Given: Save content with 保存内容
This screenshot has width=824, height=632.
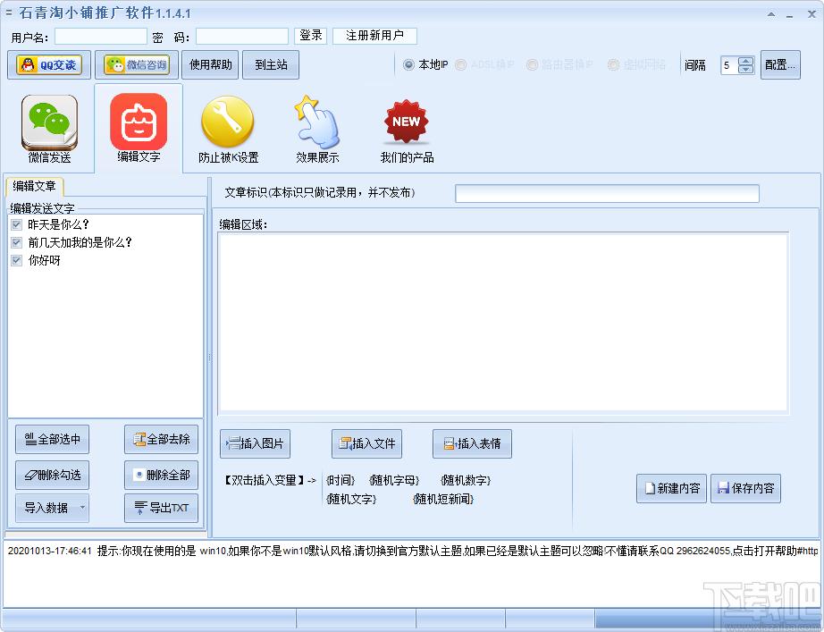Looking at the screenshot, I should (745, 488).
